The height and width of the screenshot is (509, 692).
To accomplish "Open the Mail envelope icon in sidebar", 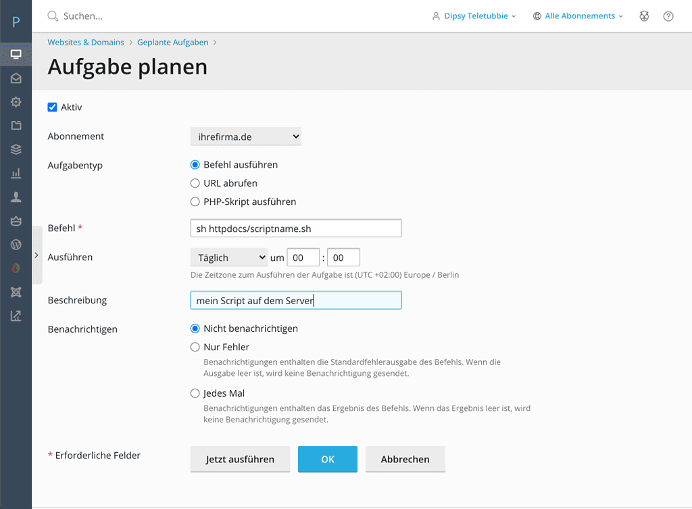I will tap(16, 78).
